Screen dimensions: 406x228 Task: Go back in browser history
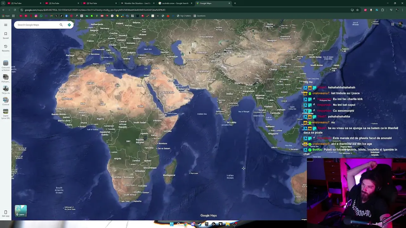point(3,10)
